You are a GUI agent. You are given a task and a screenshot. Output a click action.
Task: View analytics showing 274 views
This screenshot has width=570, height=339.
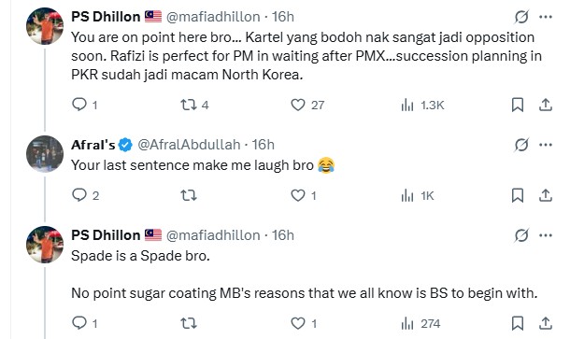click(x=420, y=323)
